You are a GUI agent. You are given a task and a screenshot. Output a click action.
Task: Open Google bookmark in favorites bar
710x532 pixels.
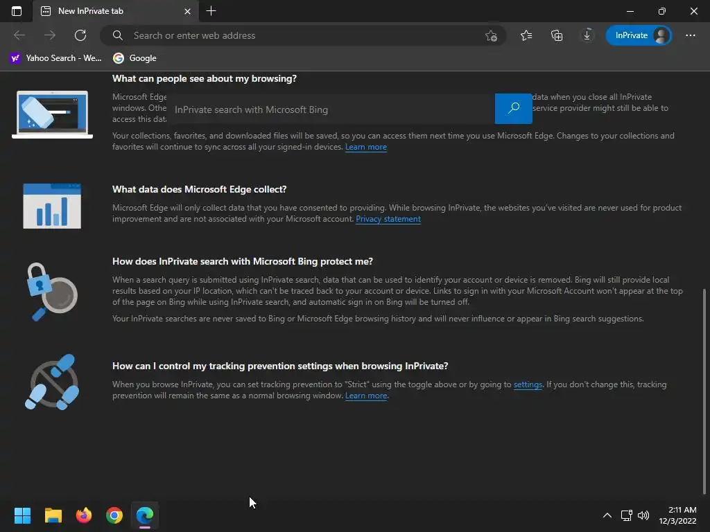pos(135,58)
